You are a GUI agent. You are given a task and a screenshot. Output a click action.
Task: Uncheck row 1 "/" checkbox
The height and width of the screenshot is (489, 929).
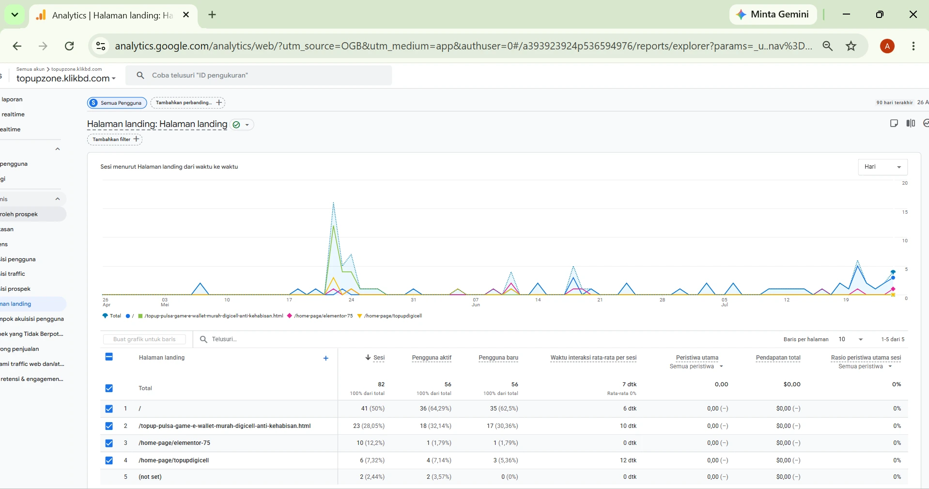click(x=109, y=409)
